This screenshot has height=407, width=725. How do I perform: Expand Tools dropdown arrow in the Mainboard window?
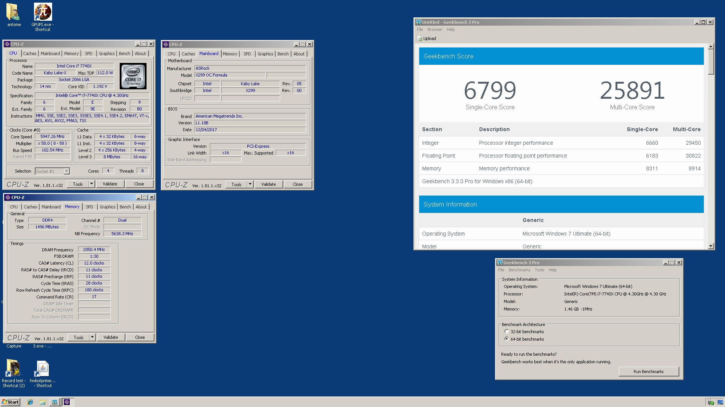[x=250, y=184]
